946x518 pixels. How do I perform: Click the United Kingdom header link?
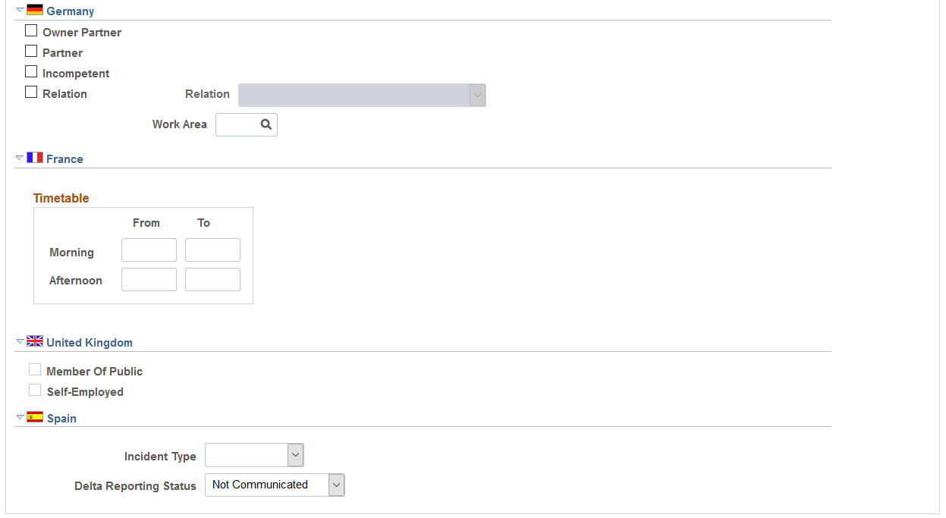click(90, 343)
